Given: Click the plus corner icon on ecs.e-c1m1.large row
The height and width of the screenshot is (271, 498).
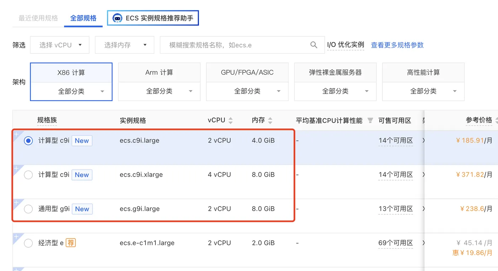Looking at the screenshot, I should tap(16, 237).
